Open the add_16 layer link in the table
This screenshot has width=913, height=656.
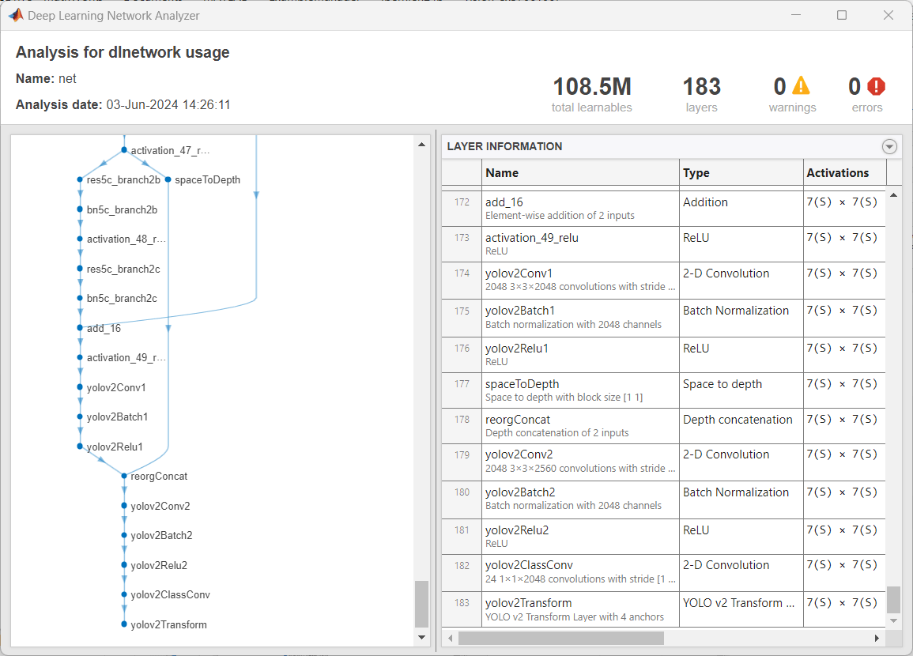click(504, 202)
